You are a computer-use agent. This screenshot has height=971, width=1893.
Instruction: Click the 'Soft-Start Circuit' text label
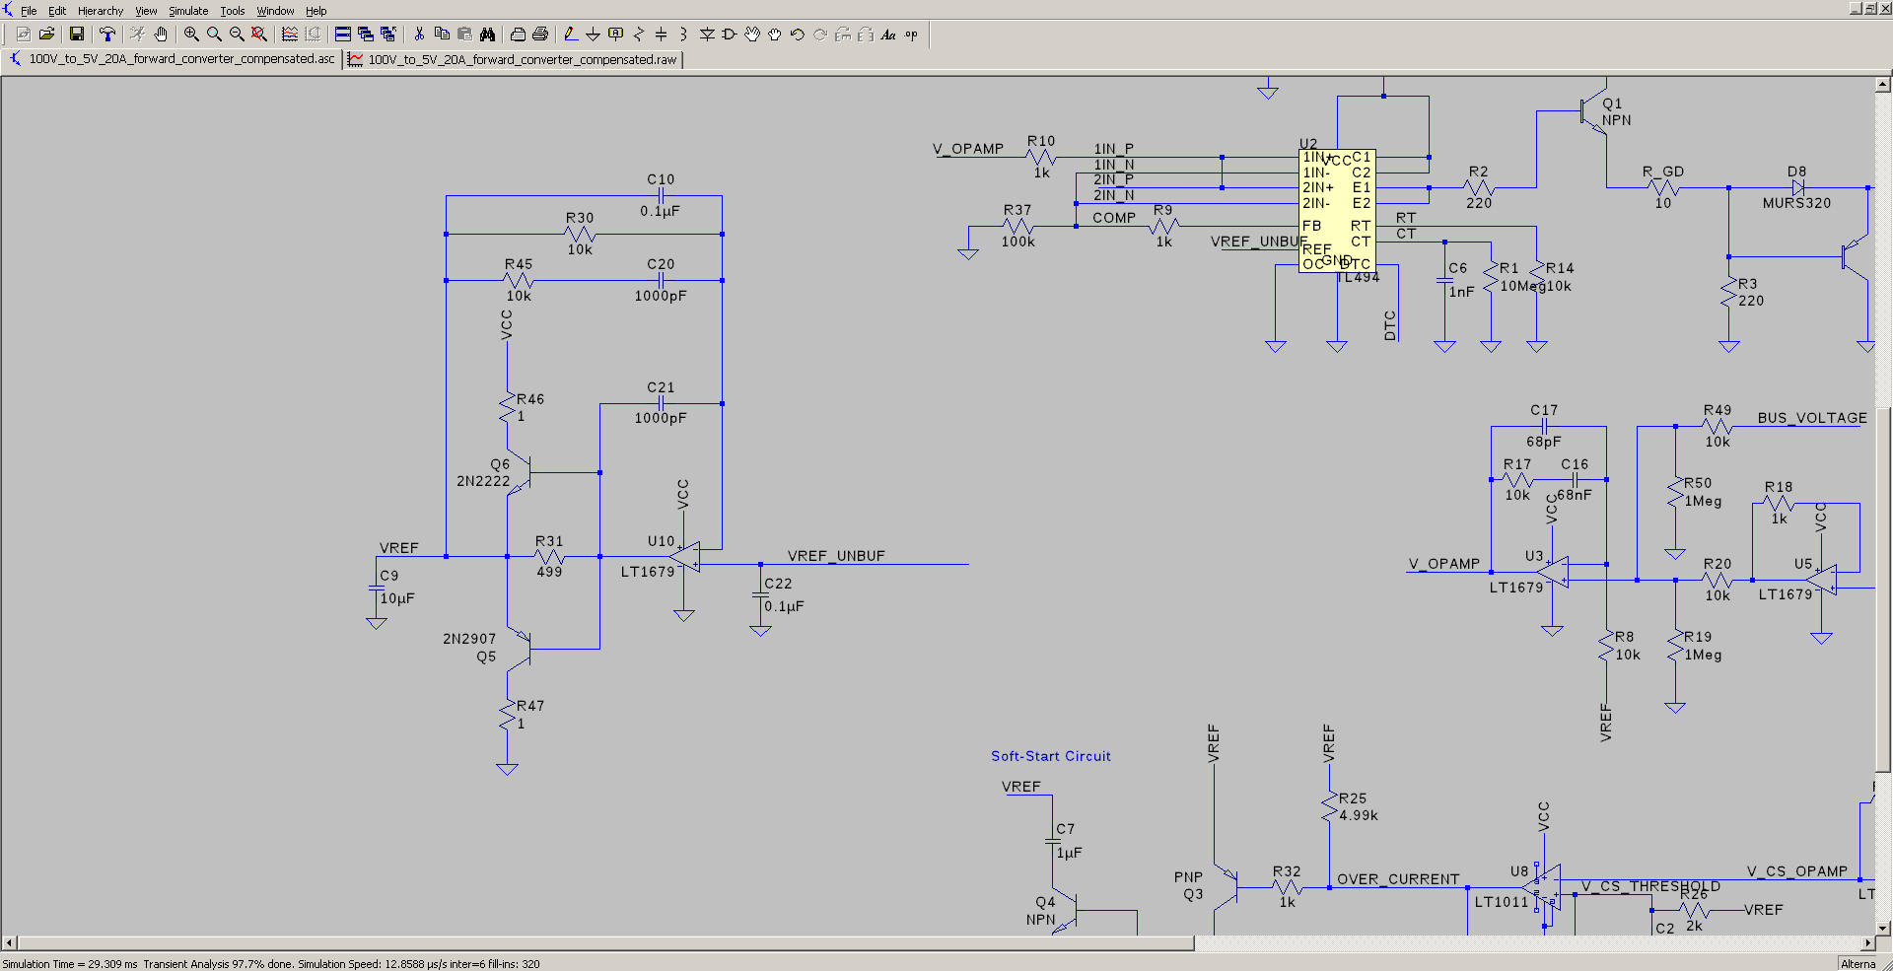pos(1051,756)
